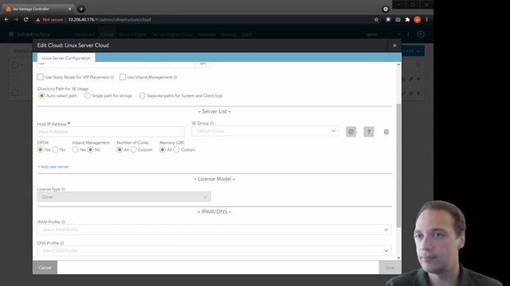Open the Service Engine Group menu item
510x286 pixels.
coord(172,34)
